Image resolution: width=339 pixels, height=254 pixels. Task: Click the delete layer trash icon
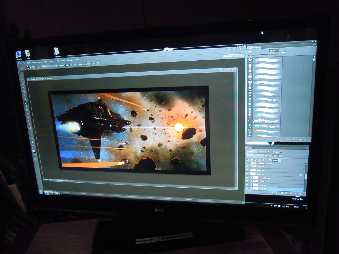point(300,193)
